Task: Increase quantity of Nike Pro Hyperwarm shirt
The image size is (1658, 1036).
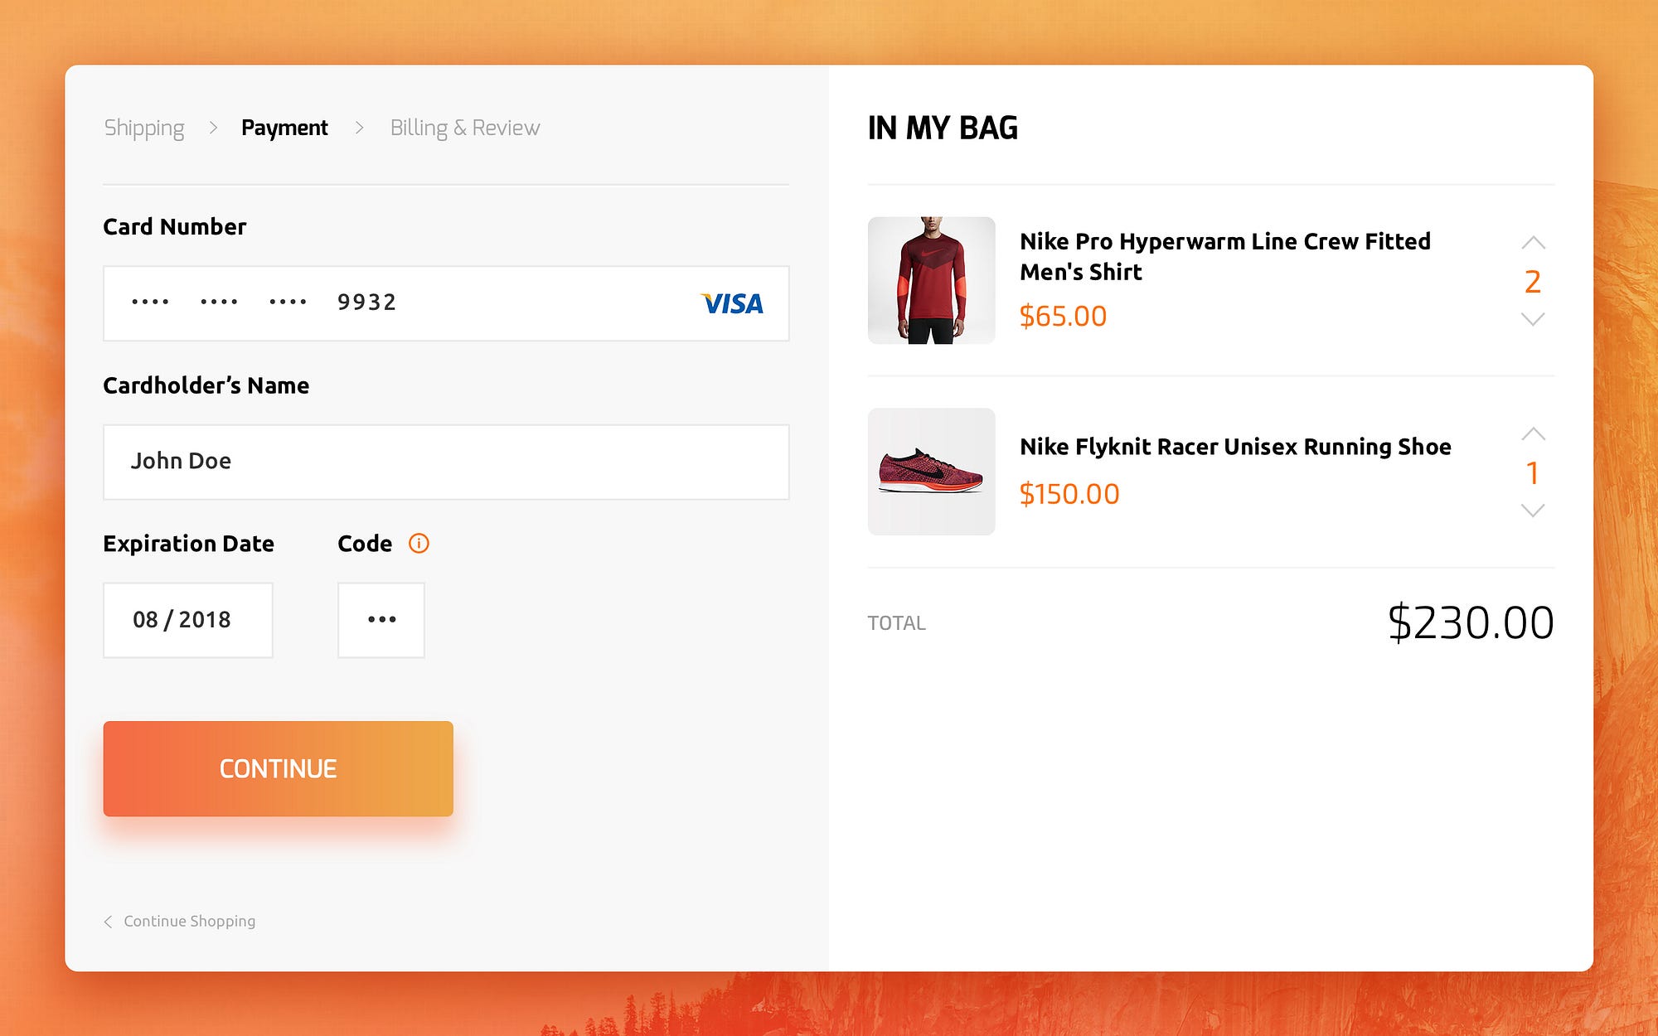Action: [x=1533, y=243]
